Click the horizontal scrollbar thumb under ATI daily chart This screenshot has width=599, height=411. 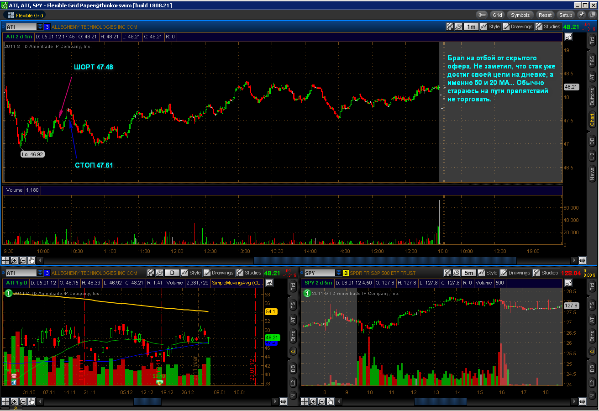point(147,401)
